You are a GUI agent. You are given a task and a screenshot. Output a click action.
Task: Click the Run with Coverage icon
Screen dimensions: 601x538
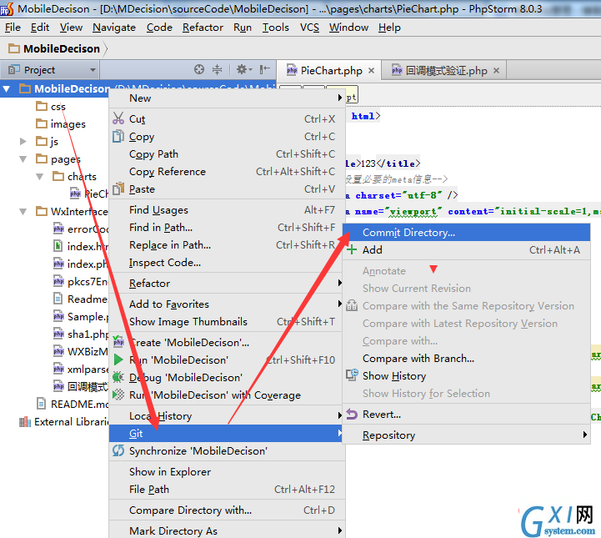click(118, 395)
